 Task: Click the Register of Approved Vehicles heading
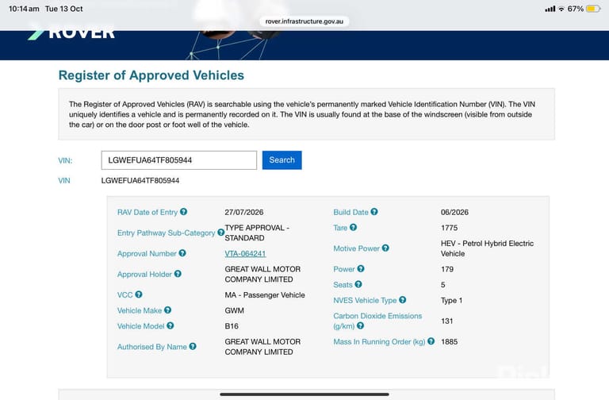(x=151, y=75)
